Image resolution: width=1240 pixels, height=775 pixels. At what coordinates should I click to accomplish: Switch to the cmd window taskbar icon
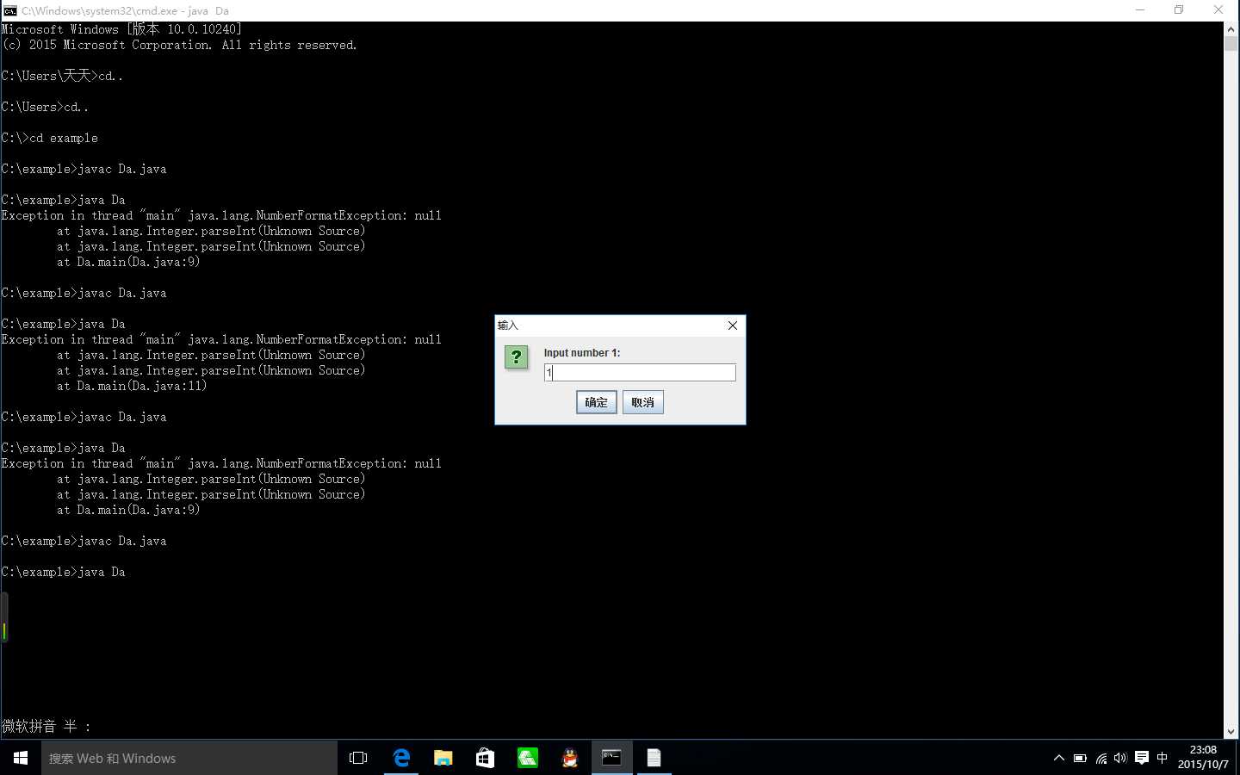611,758
